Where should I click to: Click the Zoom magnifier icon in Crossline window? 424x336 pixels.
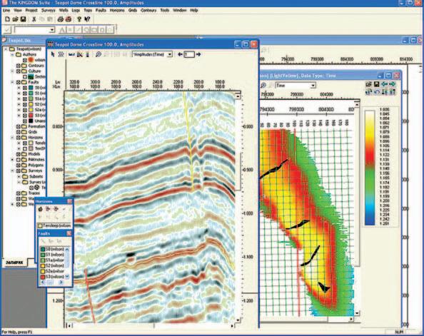click(99, 54)
